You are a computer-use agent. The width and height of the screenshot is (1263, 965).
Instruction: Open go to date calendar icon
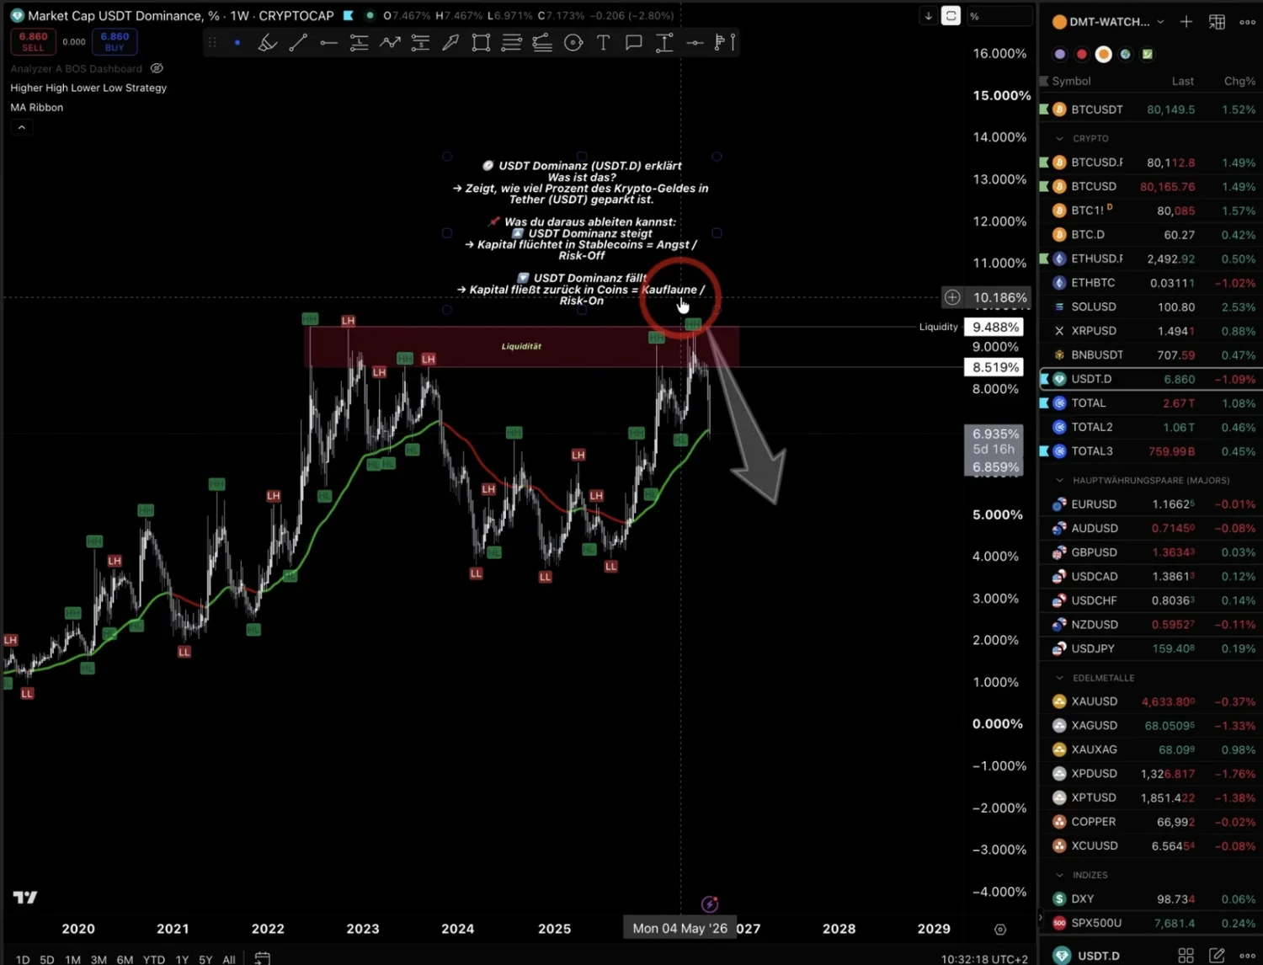263,958
